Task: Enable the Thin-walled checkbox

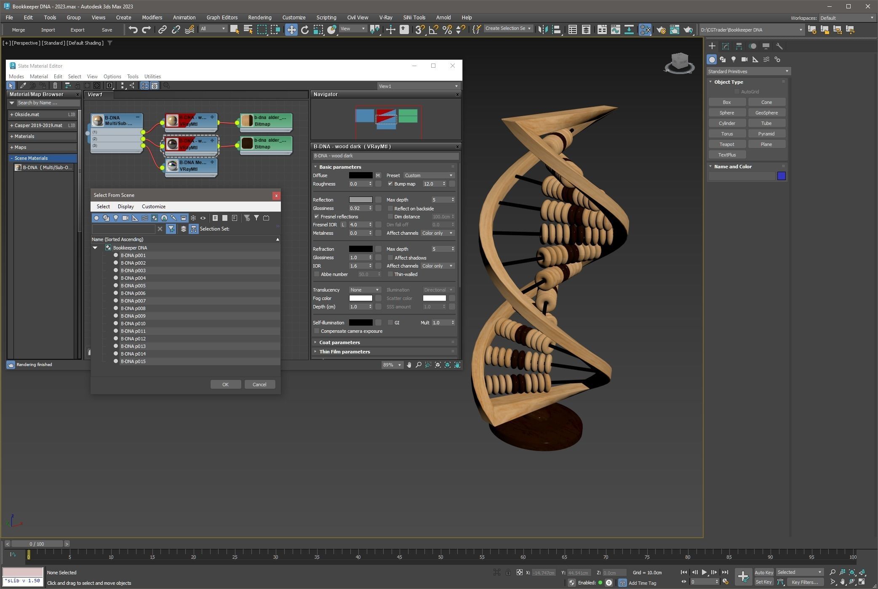Action: click(390, 274)
